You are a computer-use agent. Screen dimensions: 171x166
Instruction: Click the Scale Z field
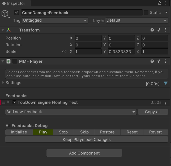155,52
